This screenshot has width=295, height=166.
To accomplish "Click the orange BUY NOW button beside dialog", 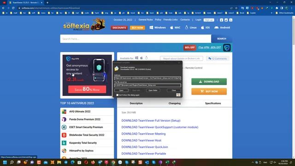I will tap(209, 91).
